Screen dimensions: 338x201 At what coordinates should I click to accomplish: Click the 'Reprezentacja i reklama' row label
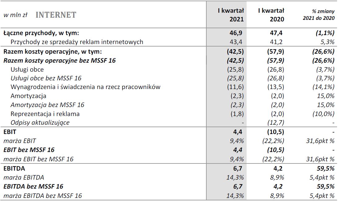point(45,114)
